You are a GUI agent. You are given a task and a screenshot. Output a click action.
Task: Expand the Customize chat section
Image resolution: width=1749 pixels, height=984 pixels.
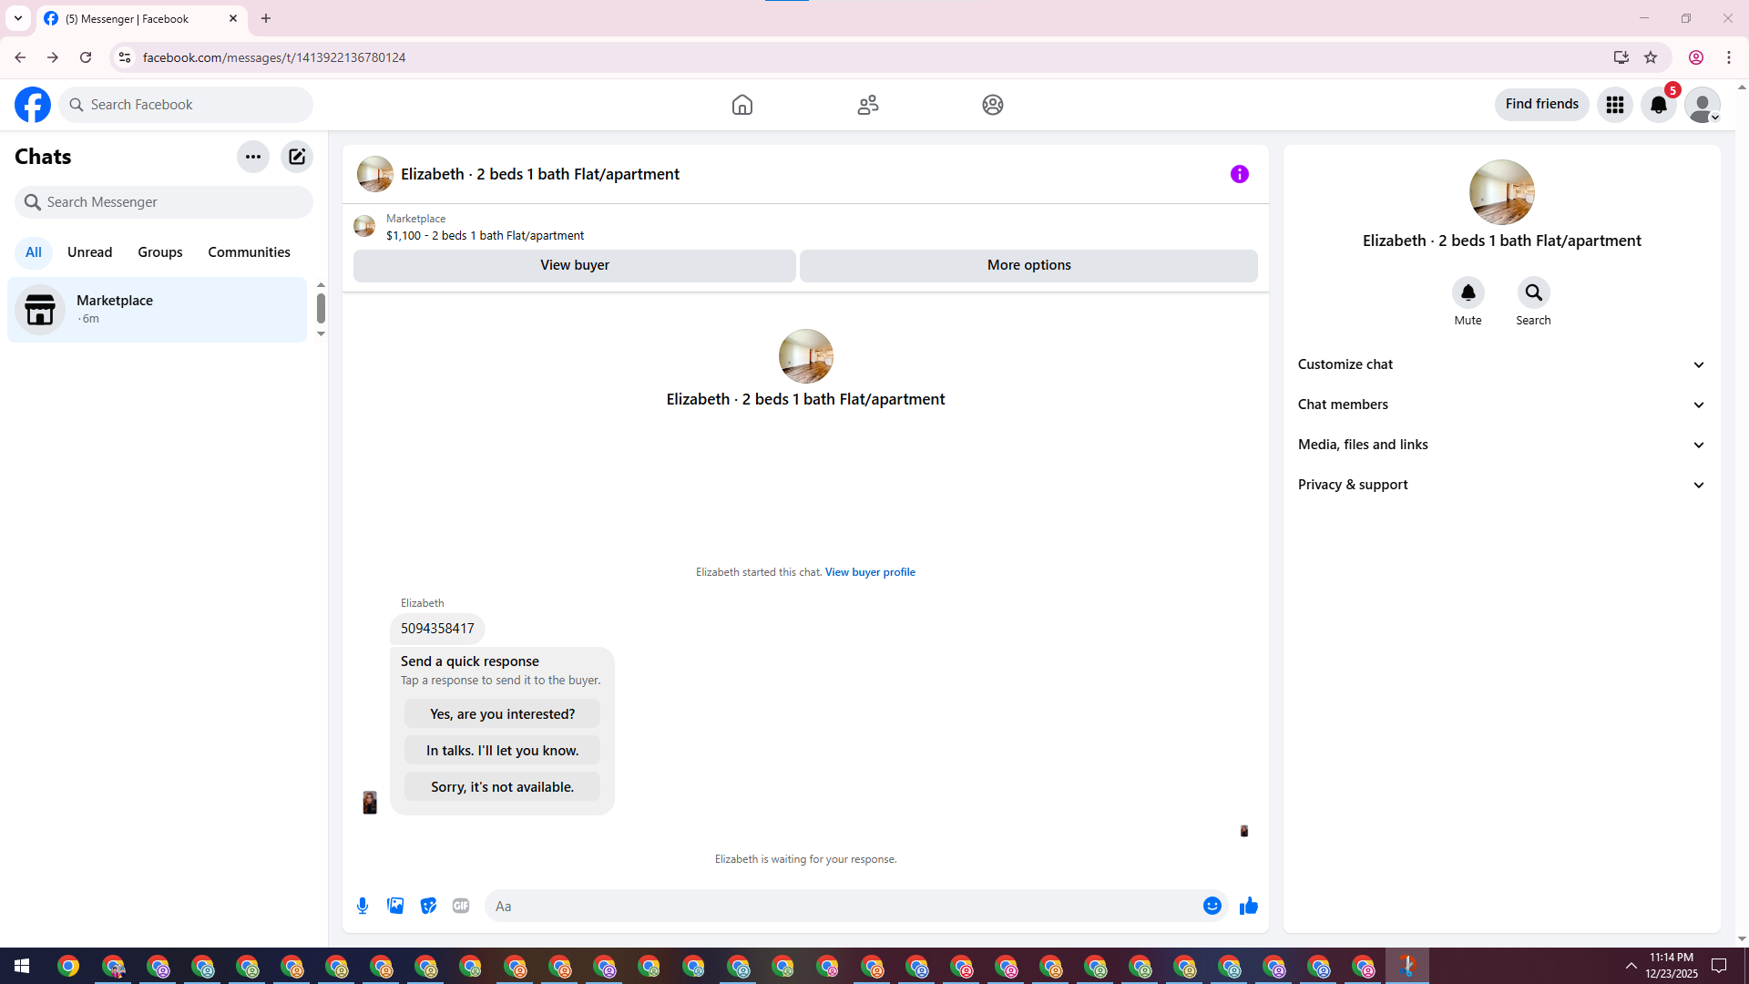click(1501, 364)
